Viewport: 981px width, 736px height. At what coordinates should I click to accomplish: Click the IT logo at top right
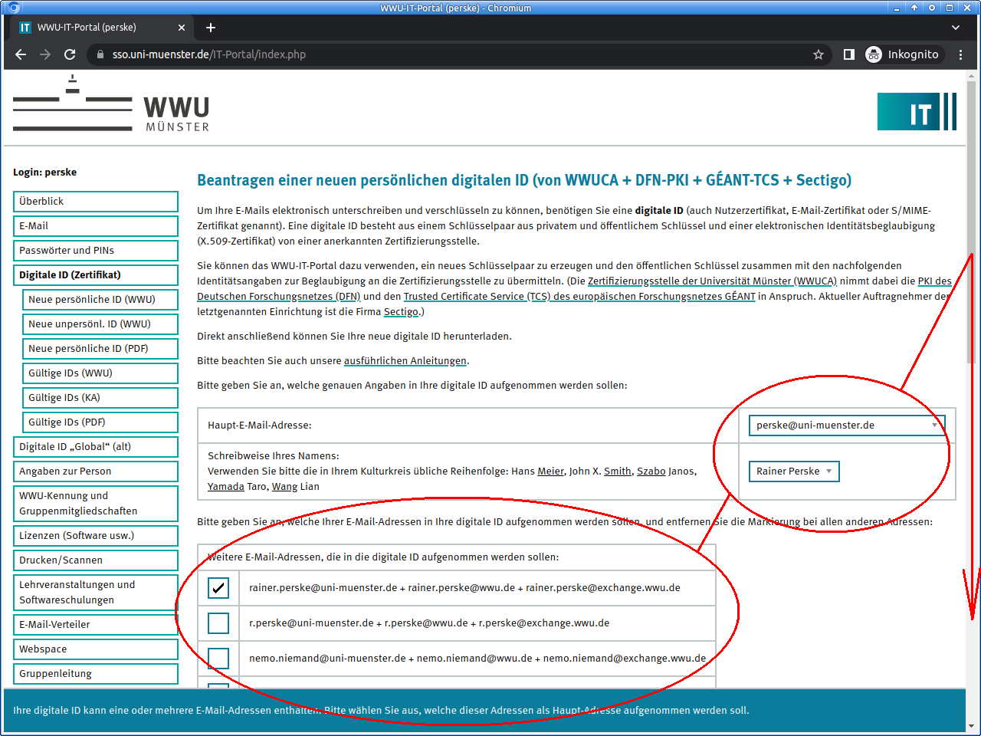point(917,112)
